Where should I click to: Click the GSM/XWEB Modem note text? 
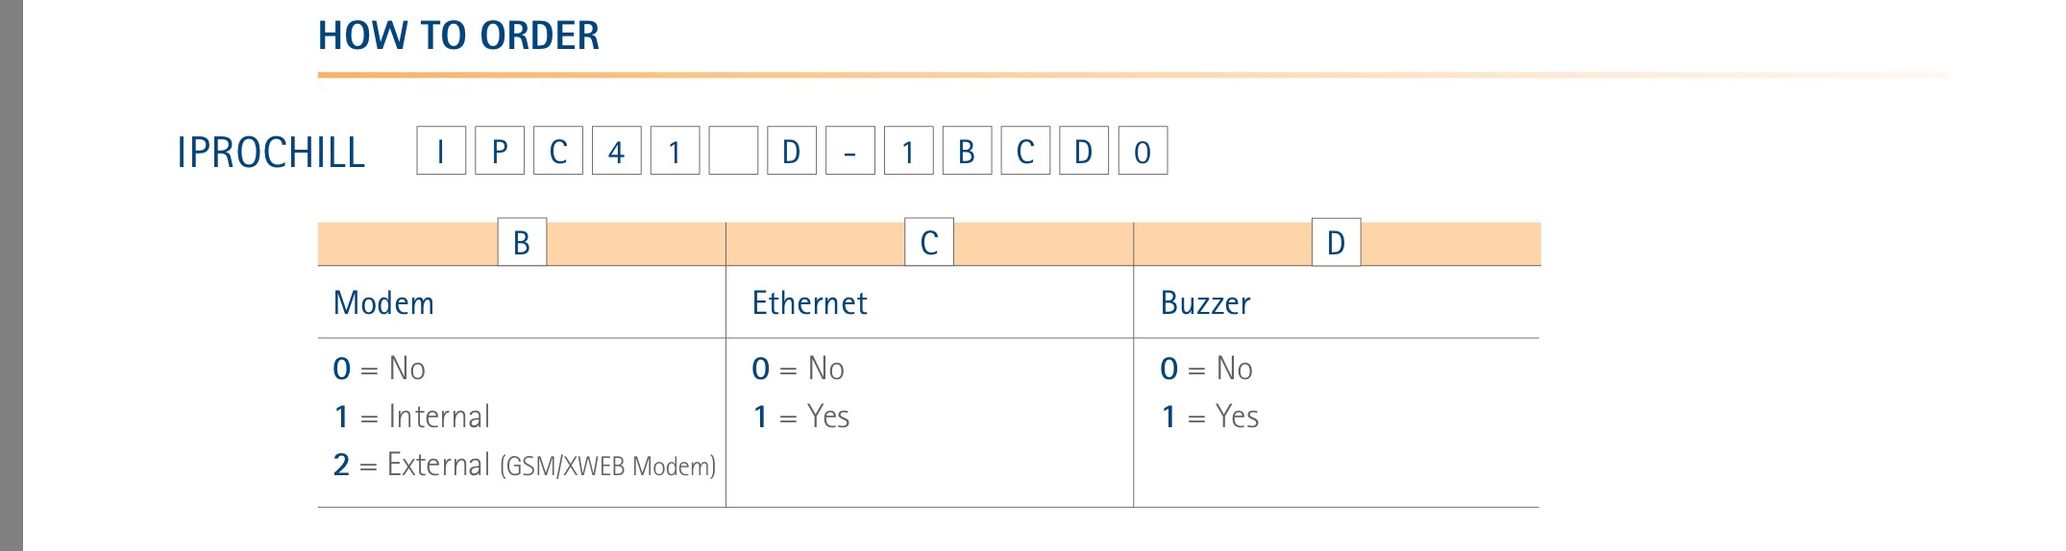click(x=607, y=467)
